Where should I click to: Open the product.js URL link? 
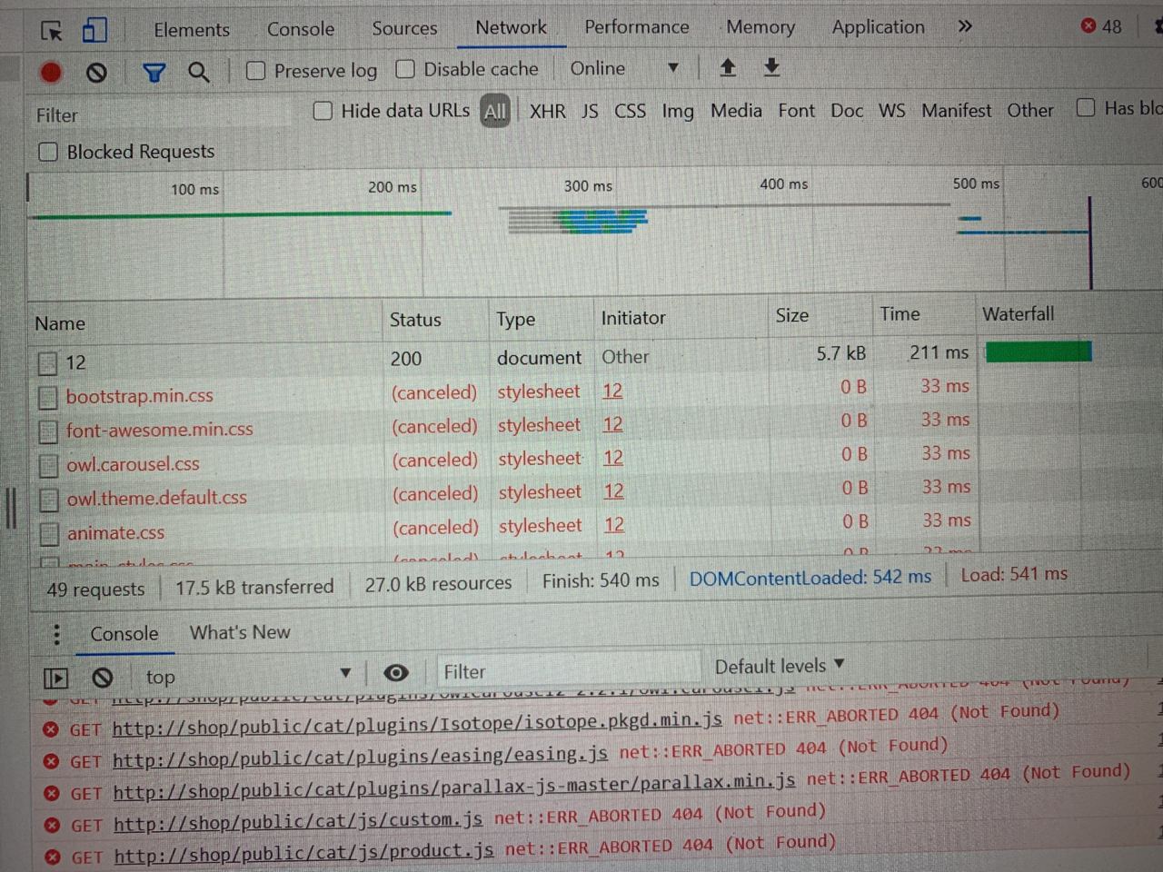tap(303, 853)
